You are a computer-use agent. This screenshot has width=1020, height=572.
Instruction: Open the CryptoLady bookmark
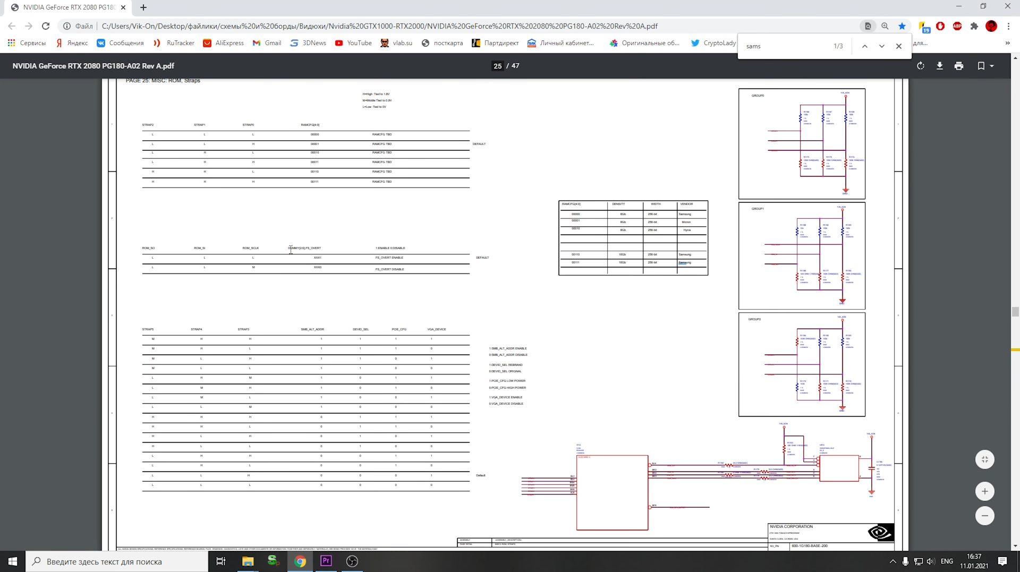click(x=713, y=43)
